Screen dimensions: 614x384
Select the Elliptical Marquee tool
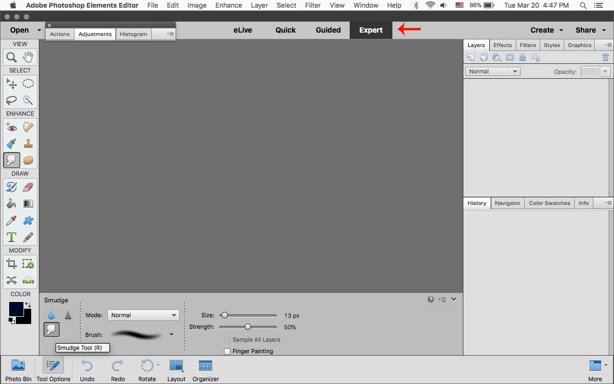pos(28,84)
